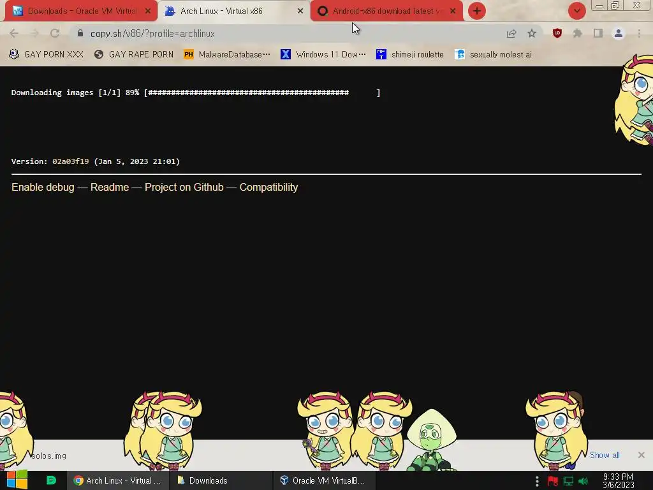Click the solos.img download item

48,456
